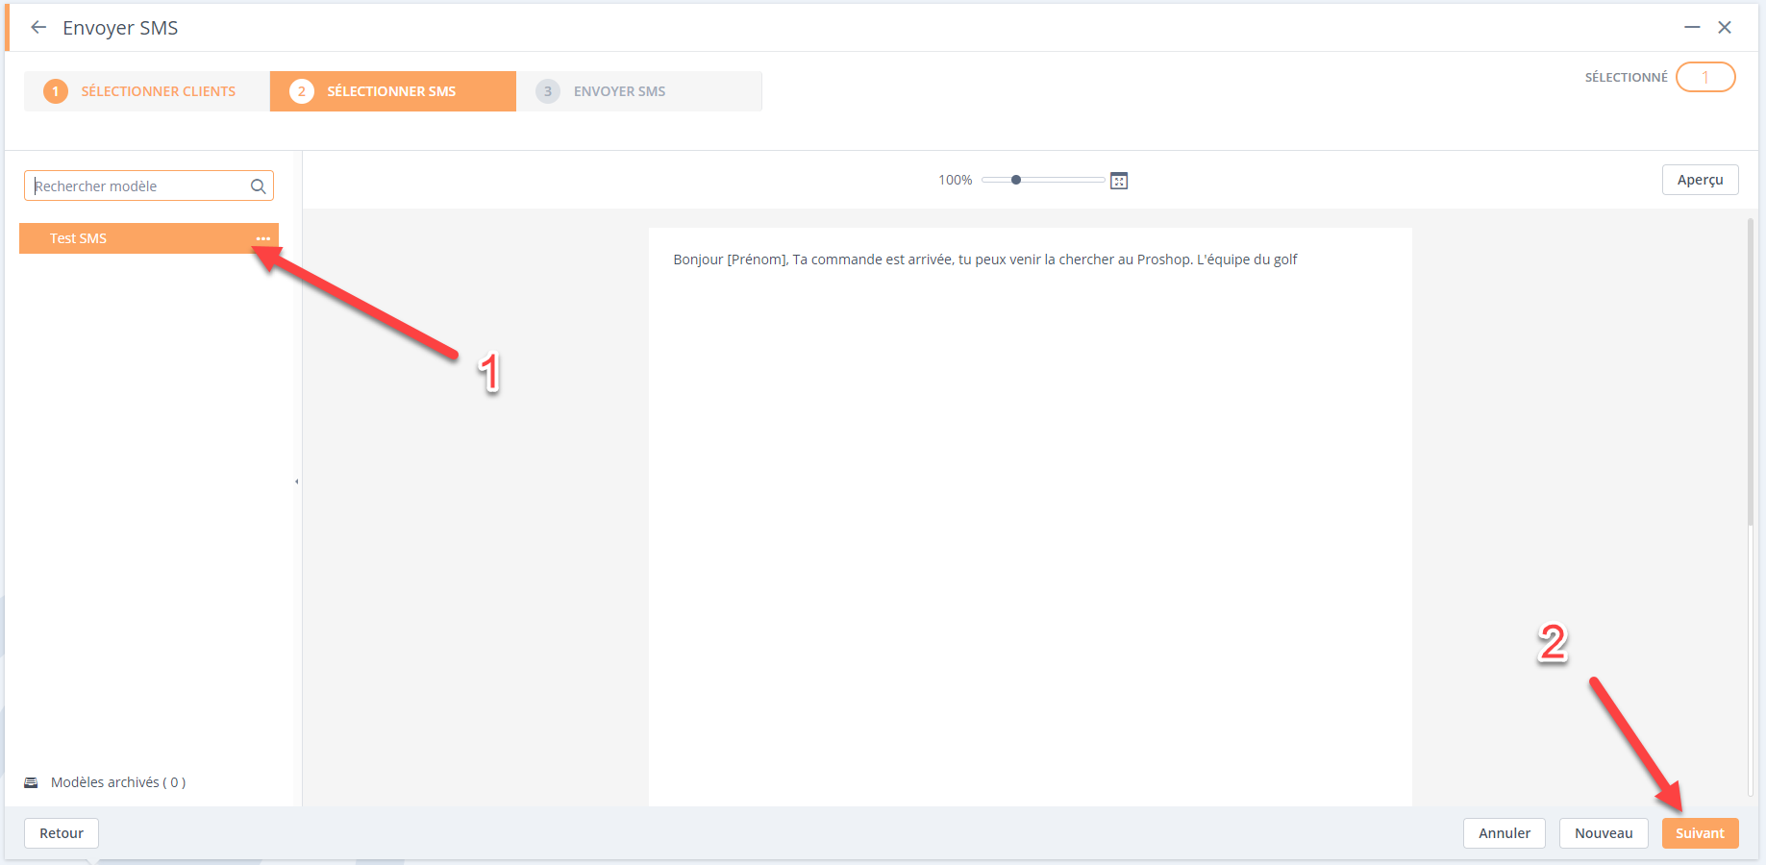Click the SMS message text starting Bonjour
Image resolution: width=1766 pixels, height=865 pixels.
(985, 259)
